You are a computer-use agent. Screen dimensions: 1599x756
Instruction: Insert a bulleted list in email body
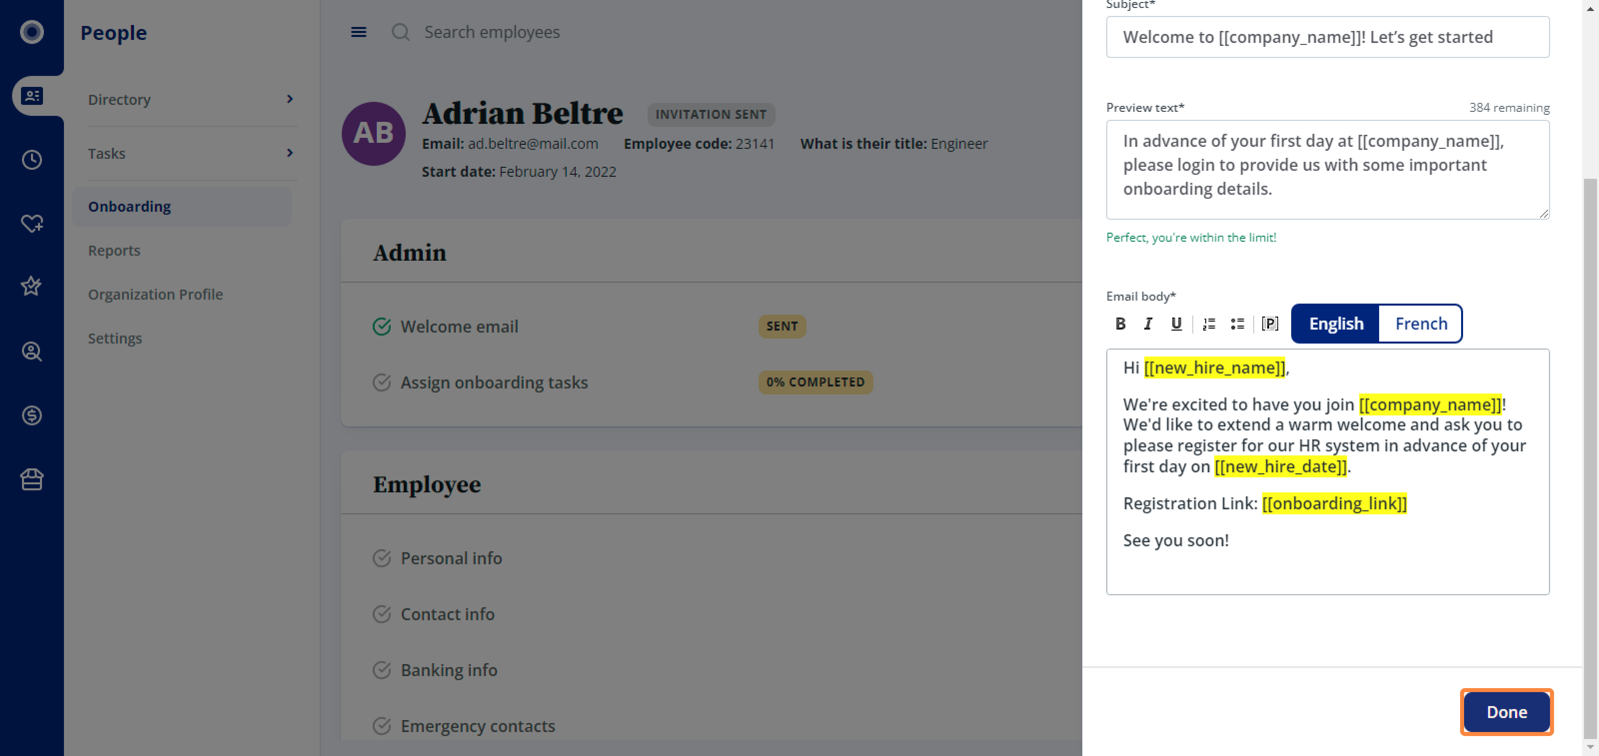pos(1237,324)
